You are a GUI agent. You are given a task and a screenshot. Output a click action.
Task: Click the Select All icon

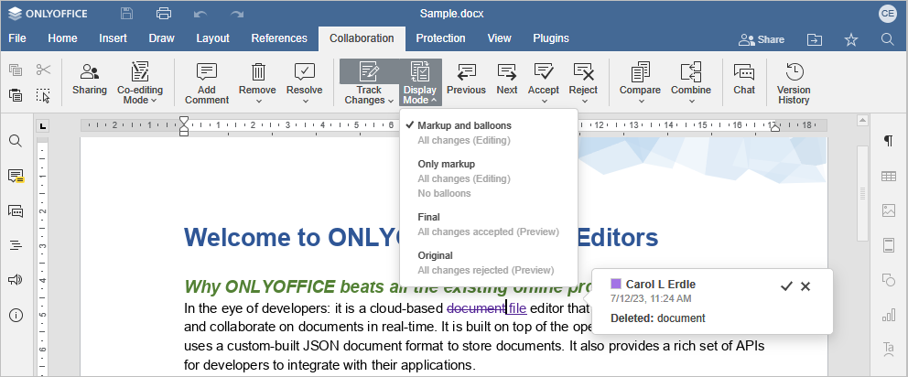43,95
